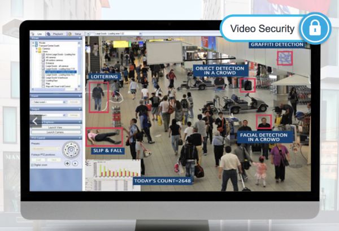
Task: Click the Playback tab icon
Action: point(49,34)
